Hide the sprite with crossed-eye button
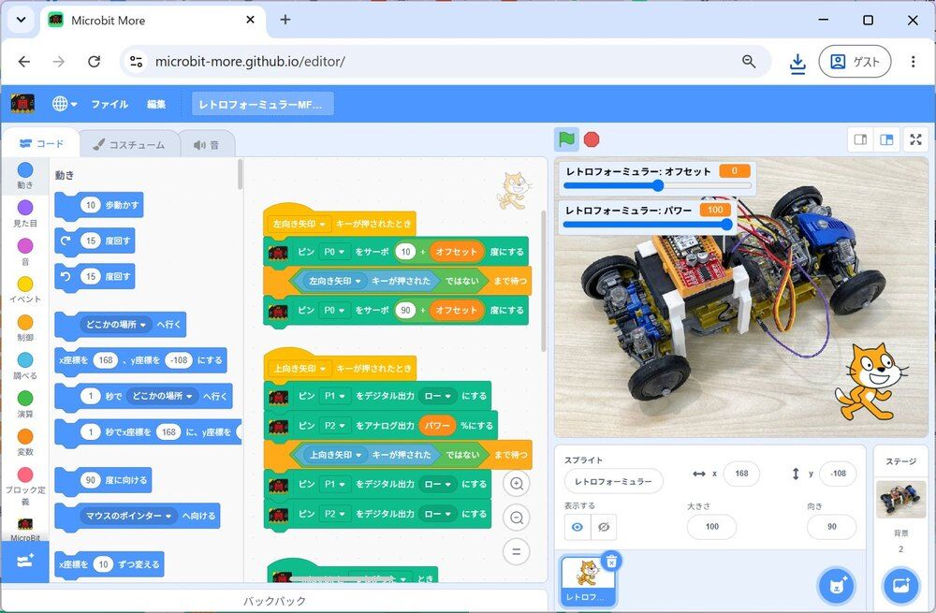This screenshot has width=936, height=613. pos(604,527)
